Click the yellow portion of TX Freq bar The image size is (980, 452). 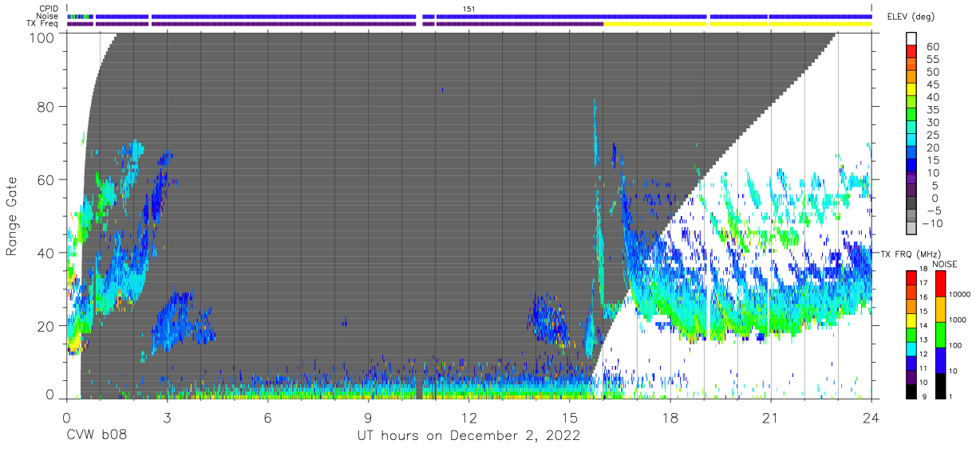pyautogui.click(x=737, y=24)
